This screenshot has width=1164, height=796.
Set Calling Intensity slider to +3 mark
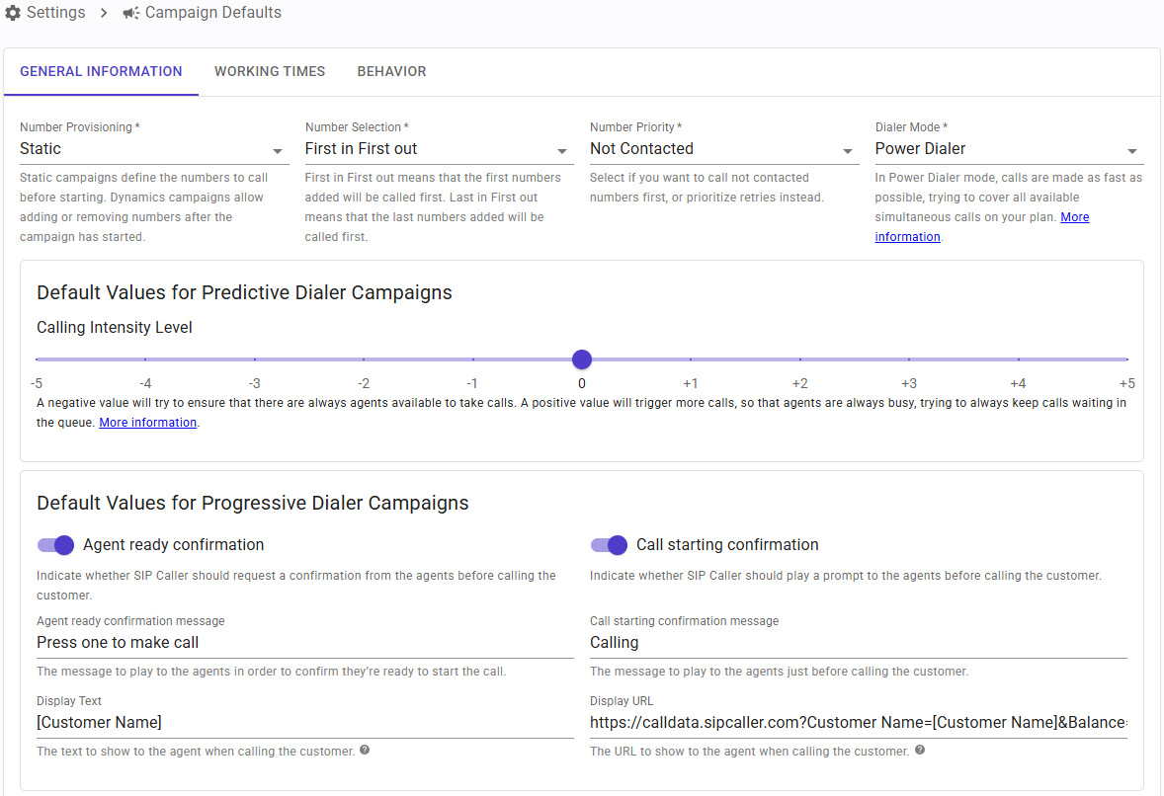point(909,359)
